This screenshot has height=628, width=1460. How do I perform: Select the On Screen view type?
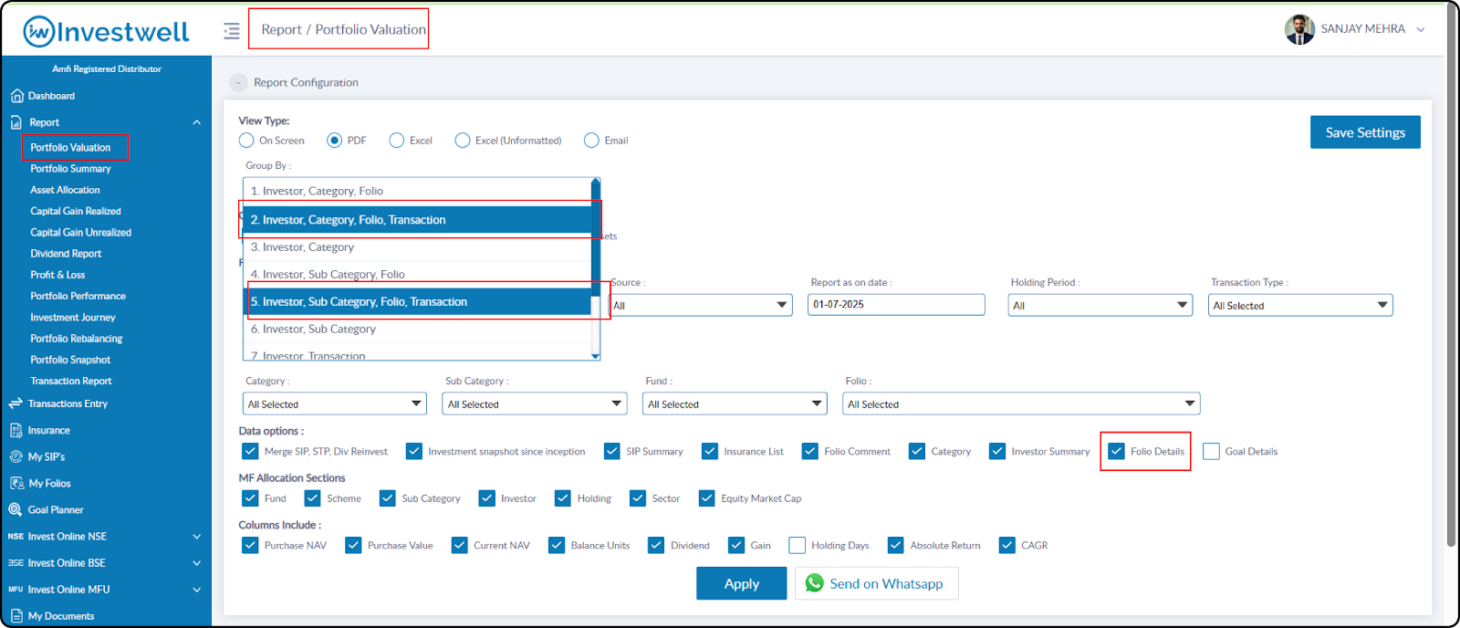coord(246,141)
